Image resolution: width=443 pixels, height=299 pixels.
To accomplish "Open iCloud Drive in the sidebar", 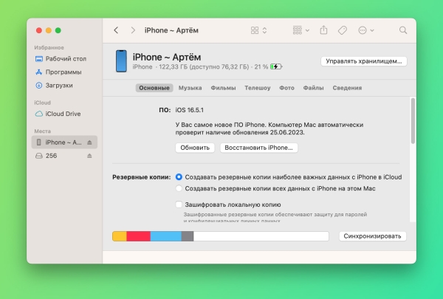I will [x=62, y=114].
